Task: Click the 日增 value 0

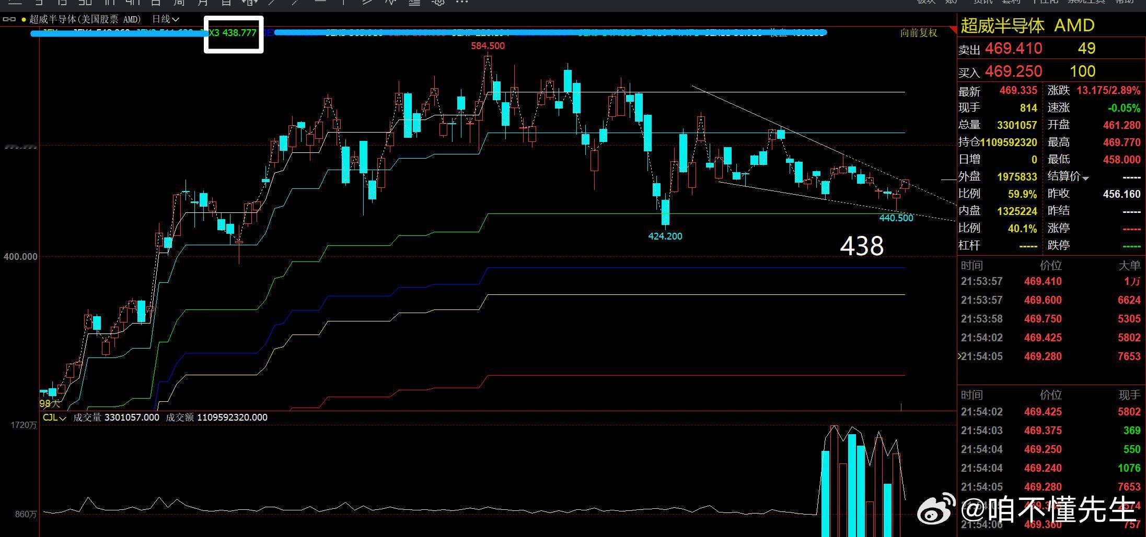Action: pos(1034,160)
